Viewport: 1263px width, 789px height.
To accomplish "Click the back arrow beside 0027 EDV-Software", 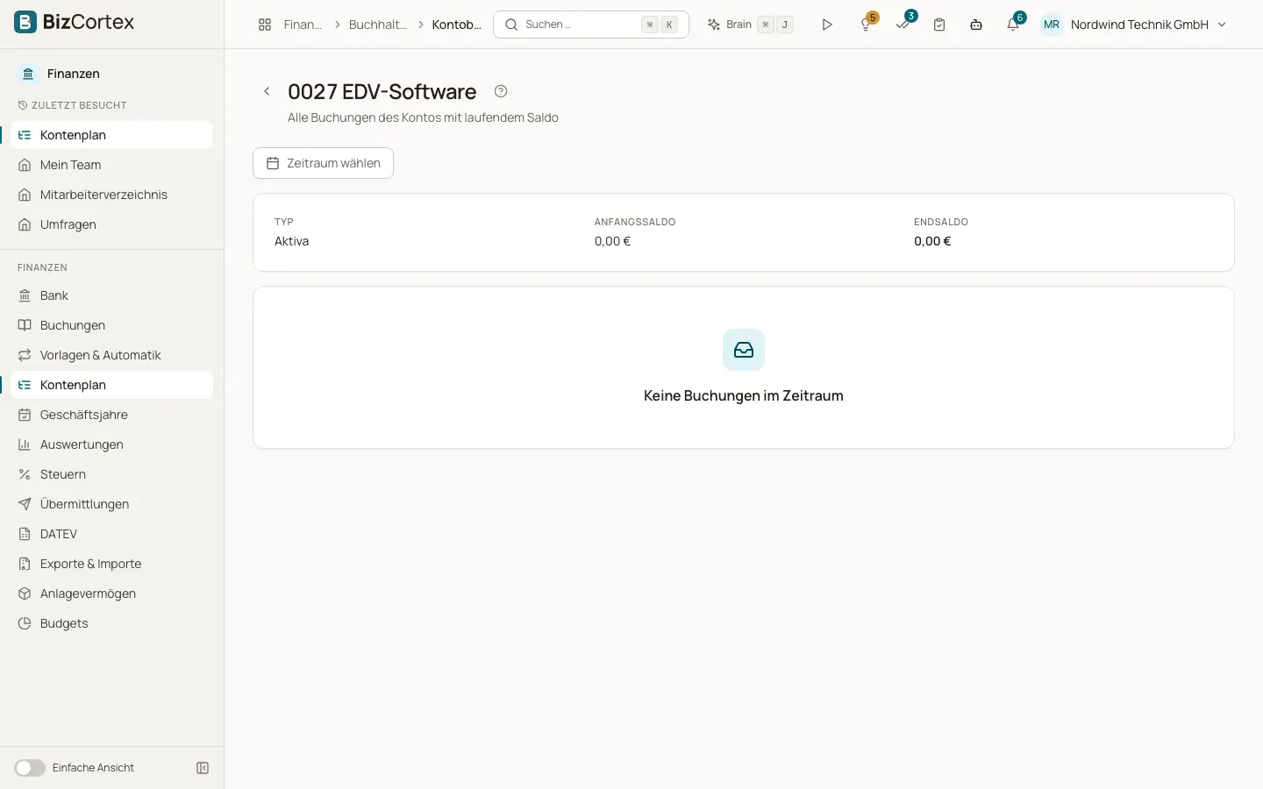I will (x=267, y=91).
